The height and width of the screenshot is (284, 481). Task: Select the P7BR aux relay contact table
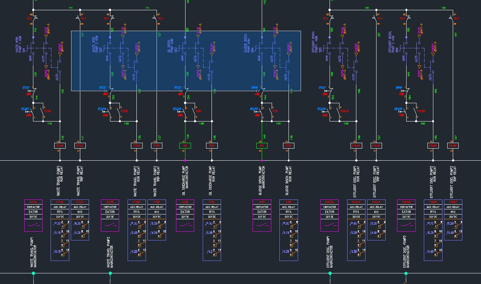[x=137, y=230]
